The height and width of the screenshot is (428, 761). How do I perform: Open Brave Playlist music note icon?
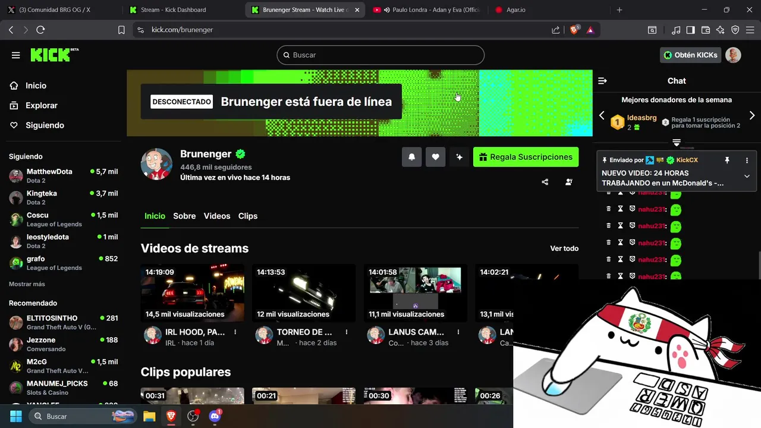(676, 30)
